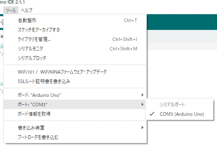Open シリアルモニタ
The height and width of the screenshot is (148, 217).
pos(75,49)
